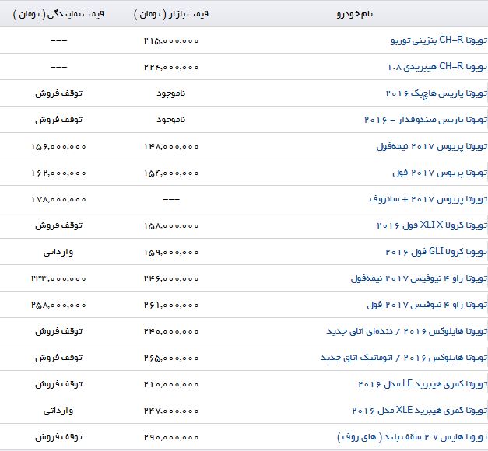Select dealer price 233,000,000 for RAV4 نیمه‌فول

click(x=58, y=278)
